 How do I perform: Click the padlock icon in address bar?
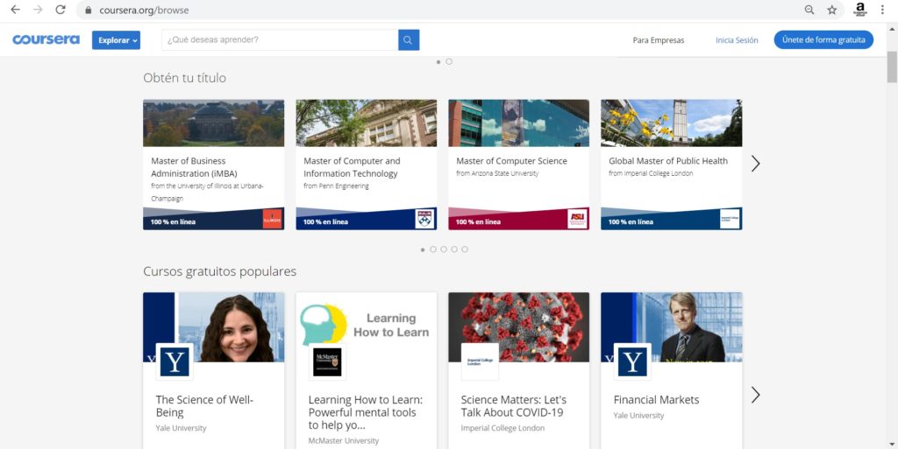tap(88, 11)
